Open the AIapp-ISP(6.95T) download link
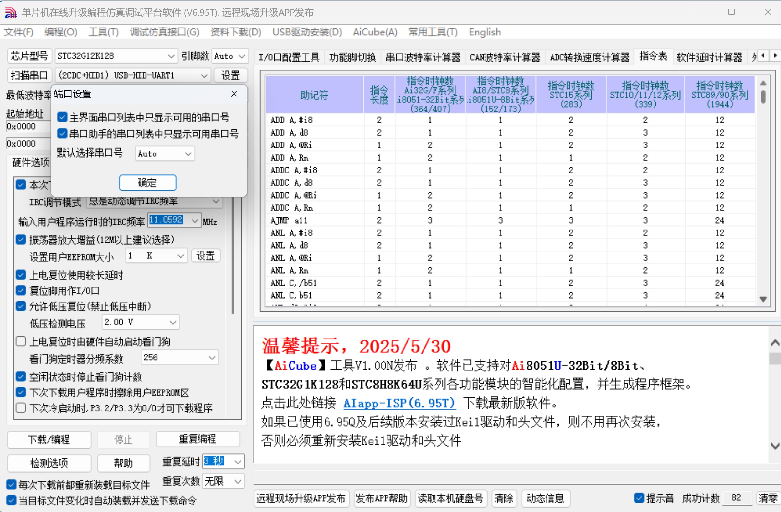 (x=399, y=403)
